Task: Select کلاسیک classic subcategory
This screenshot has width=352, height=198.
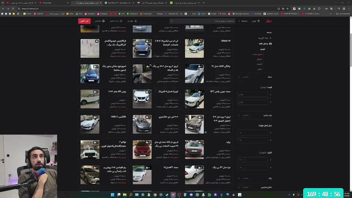Action: [x=259, y=64]
